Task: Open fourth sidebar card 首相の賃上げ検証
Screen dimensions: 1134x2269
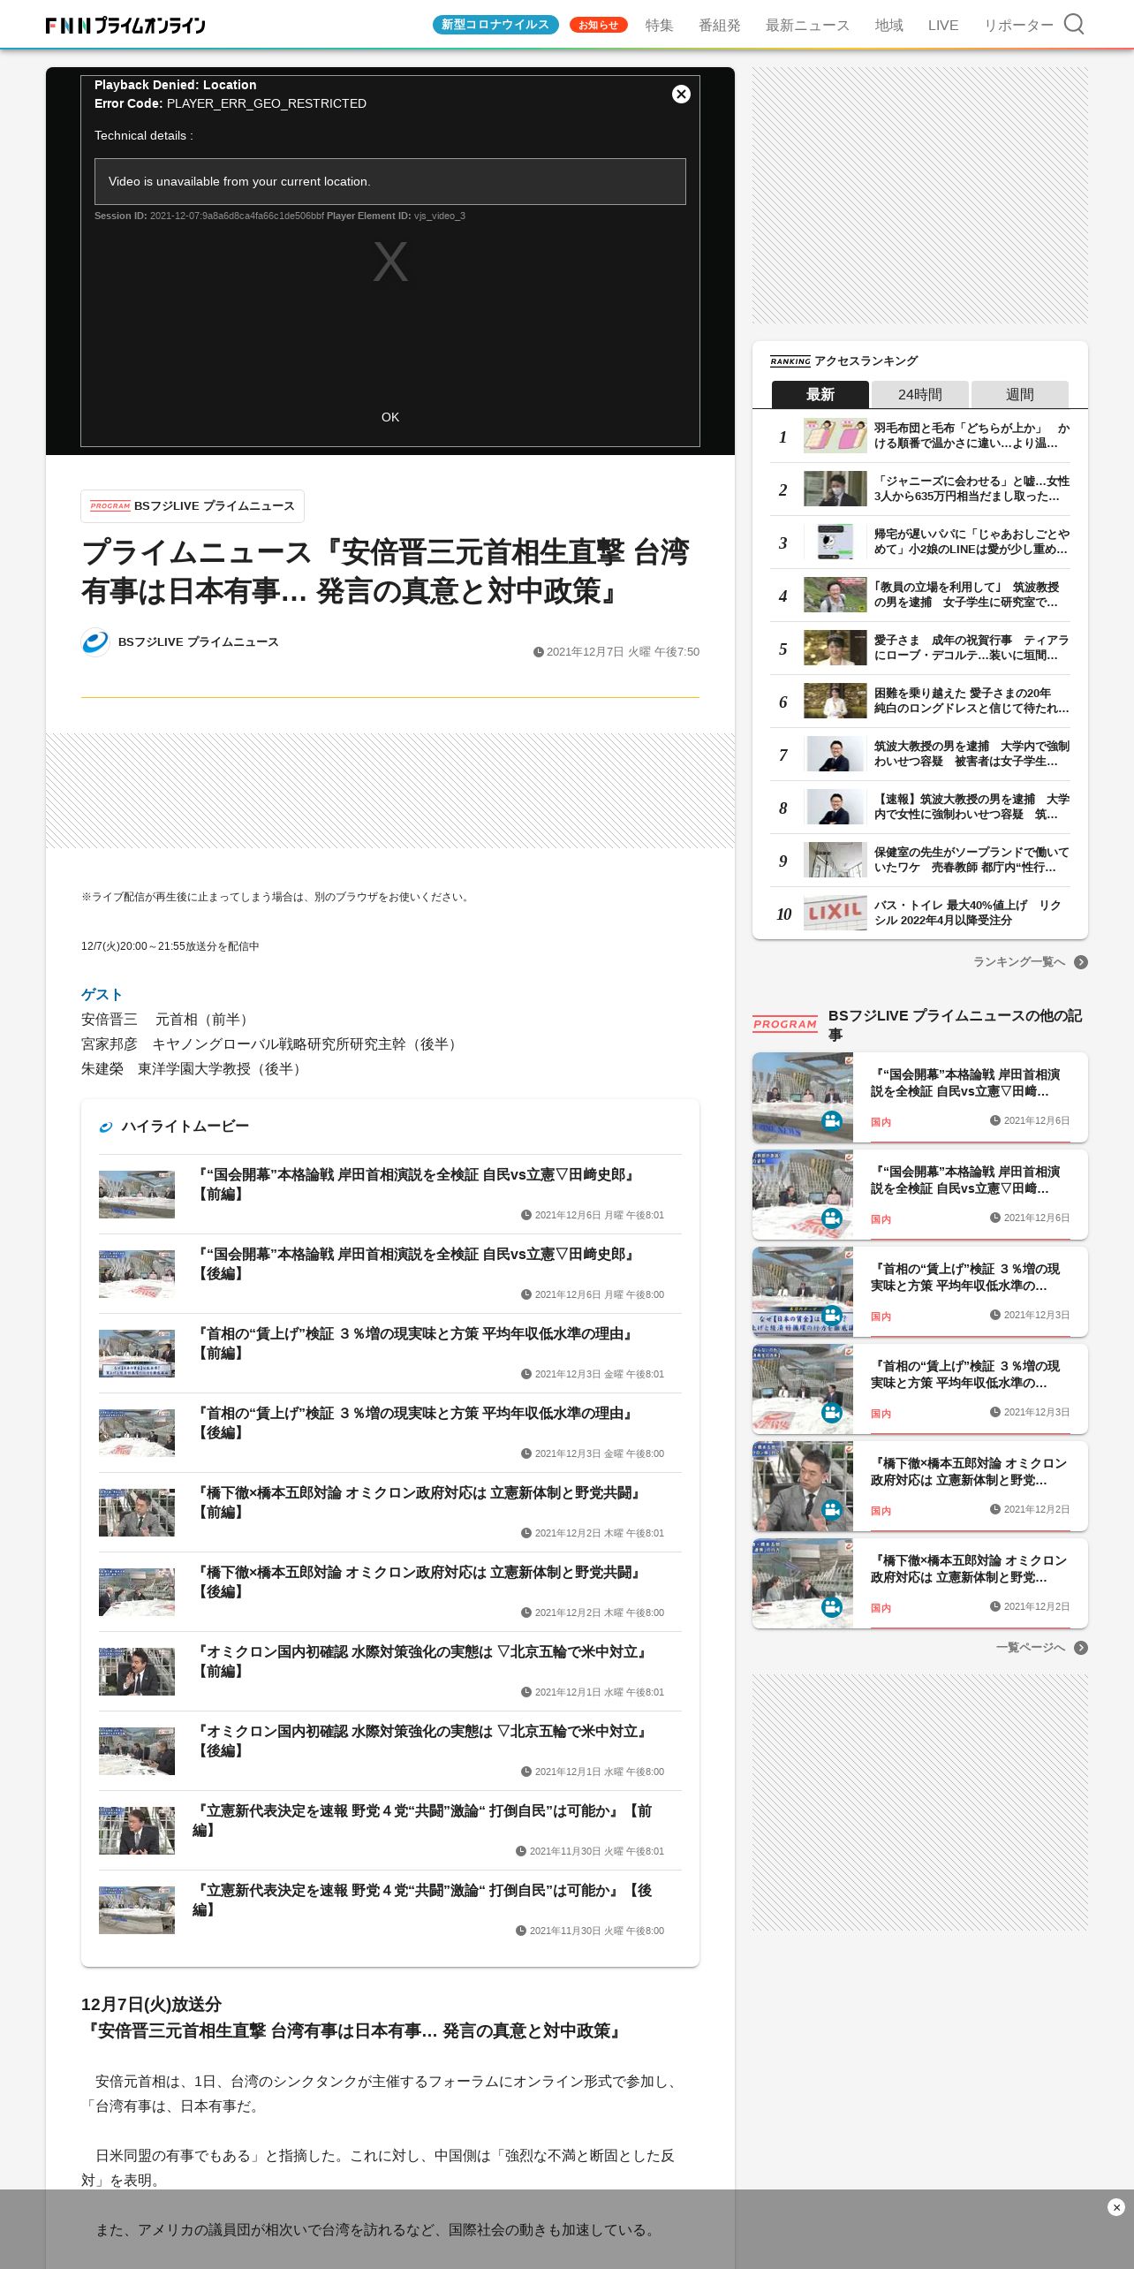Action: [919, 1389]
